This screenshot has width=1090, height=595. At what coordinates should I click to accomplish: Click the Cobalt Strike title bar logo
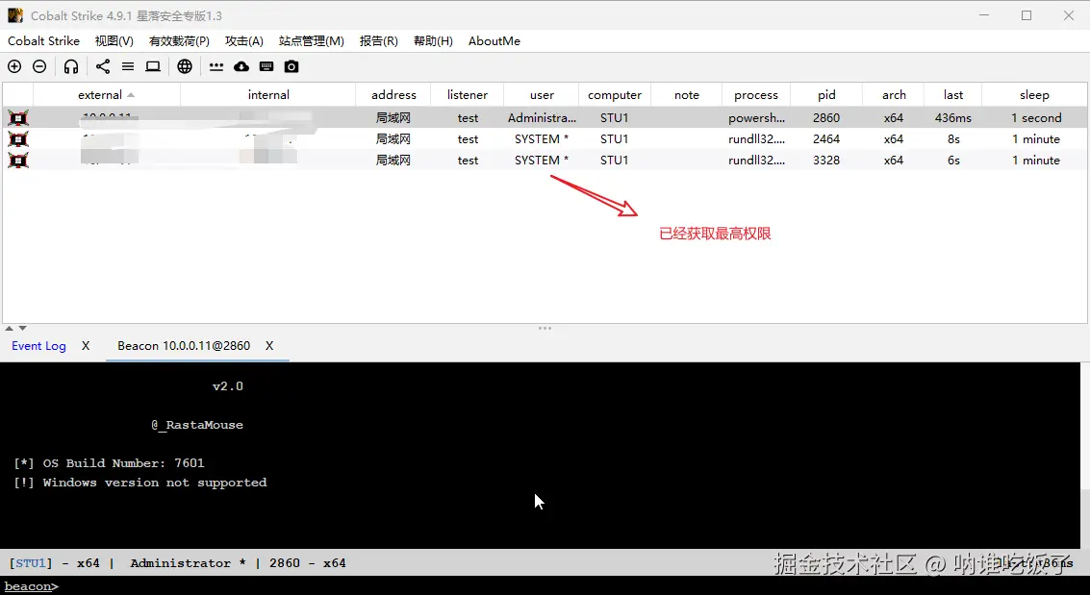(x=15, y=15)
